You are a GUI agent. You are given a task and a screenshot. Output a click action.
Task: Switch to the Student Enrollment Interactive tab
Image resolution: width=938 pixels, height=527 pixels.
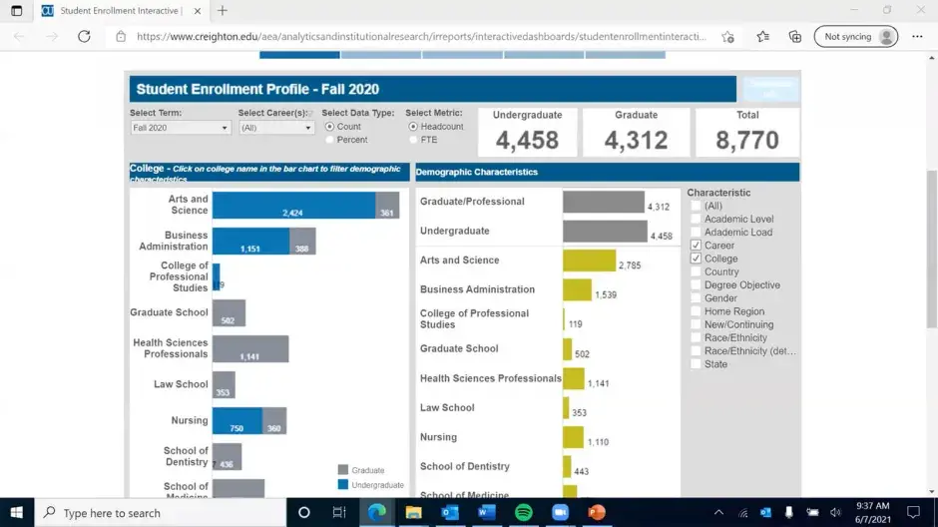[115, 11]
